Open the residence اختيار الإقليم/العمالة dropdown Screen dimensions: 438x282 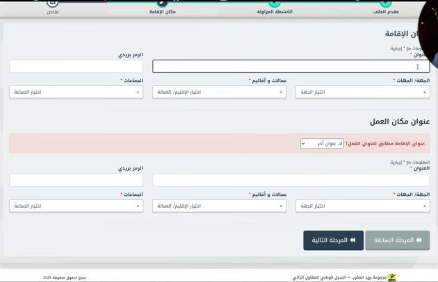point(219,92)
